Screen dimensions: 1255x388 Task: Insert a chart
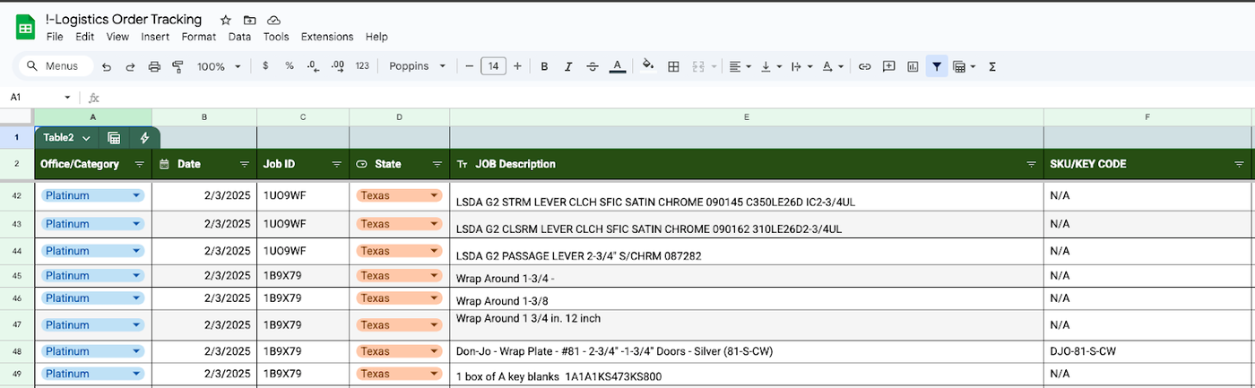click(913, 66)
